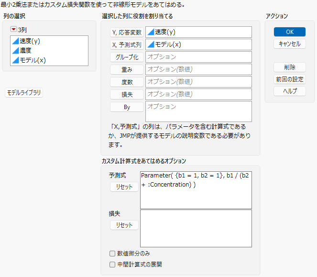The image size is (317, 277).
Task: Click the グループ化 optional field
Action: click(x=198, y=57)
